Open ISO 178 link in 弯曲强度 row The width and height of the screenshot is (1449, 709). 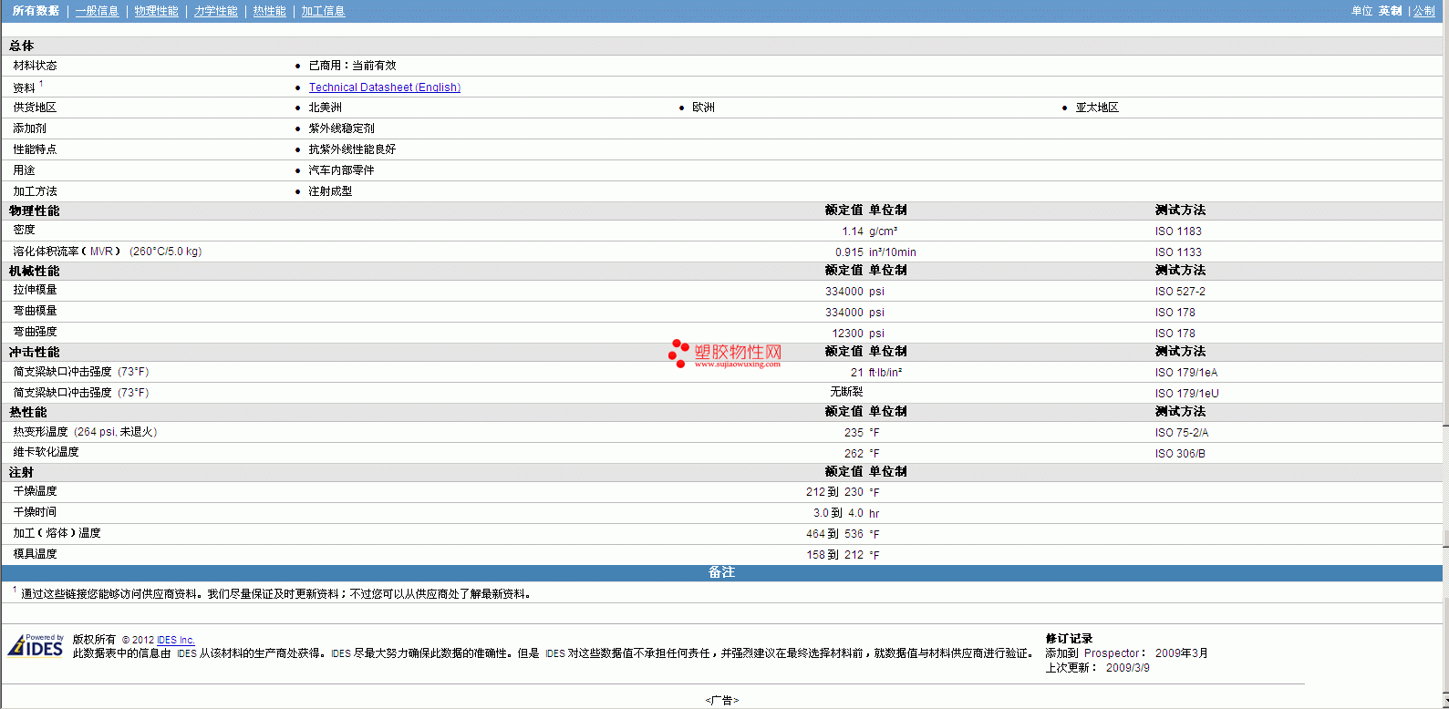(1175, 334)
